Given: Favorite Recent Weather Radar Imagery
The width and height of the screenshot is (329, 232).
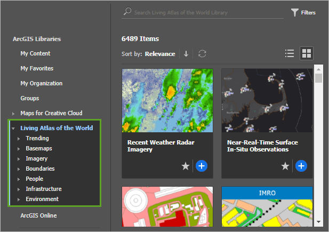Looking at the screenshot, I should point(186,166).
